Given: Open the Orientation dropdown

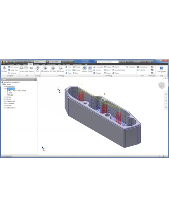Looking at the screenshot, I should 142,67.
